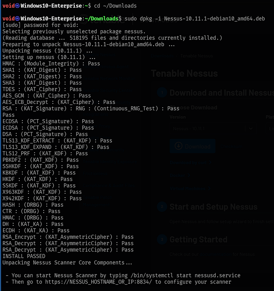Click the 'sudo dpkg -i Nessus-10.11.1-debian10_amd64.deb' command
The image size is (274, 291).
pyautogui.click(x=195, y=18)
